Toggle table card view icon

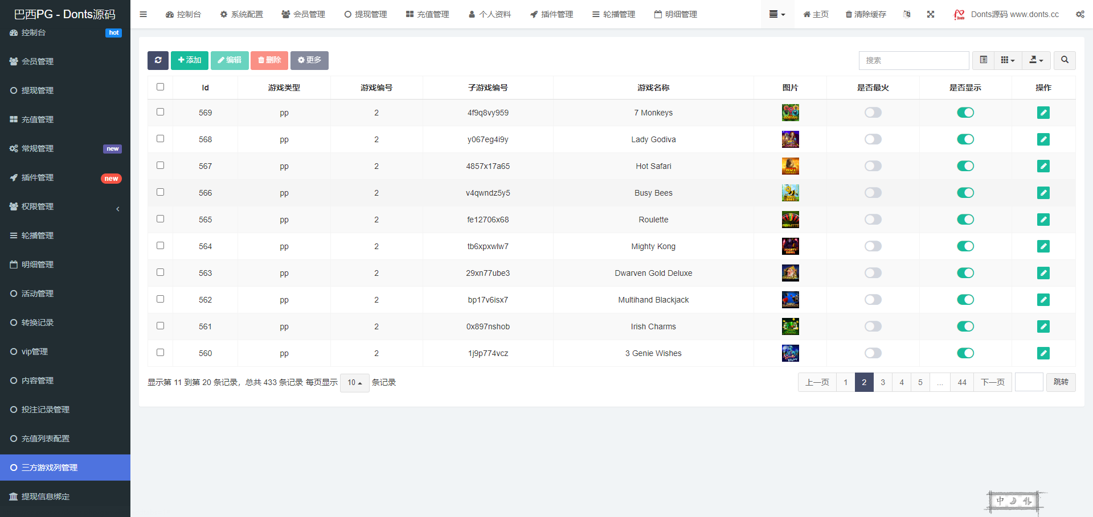pyautogui.click(x=983, y=60)
